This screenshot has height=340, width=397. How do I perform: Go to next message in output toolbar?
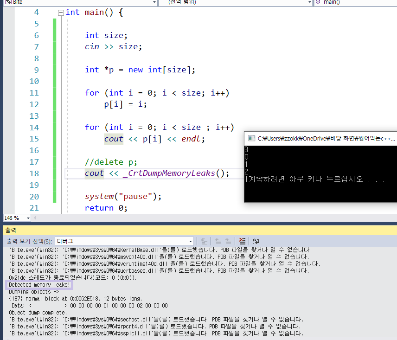point(228,241)
